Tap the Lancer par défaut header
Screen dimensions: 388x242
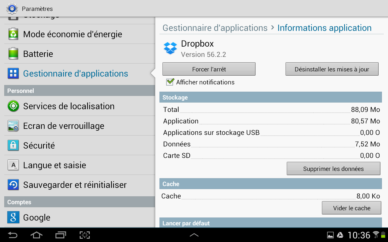click(x=270, y=223)
